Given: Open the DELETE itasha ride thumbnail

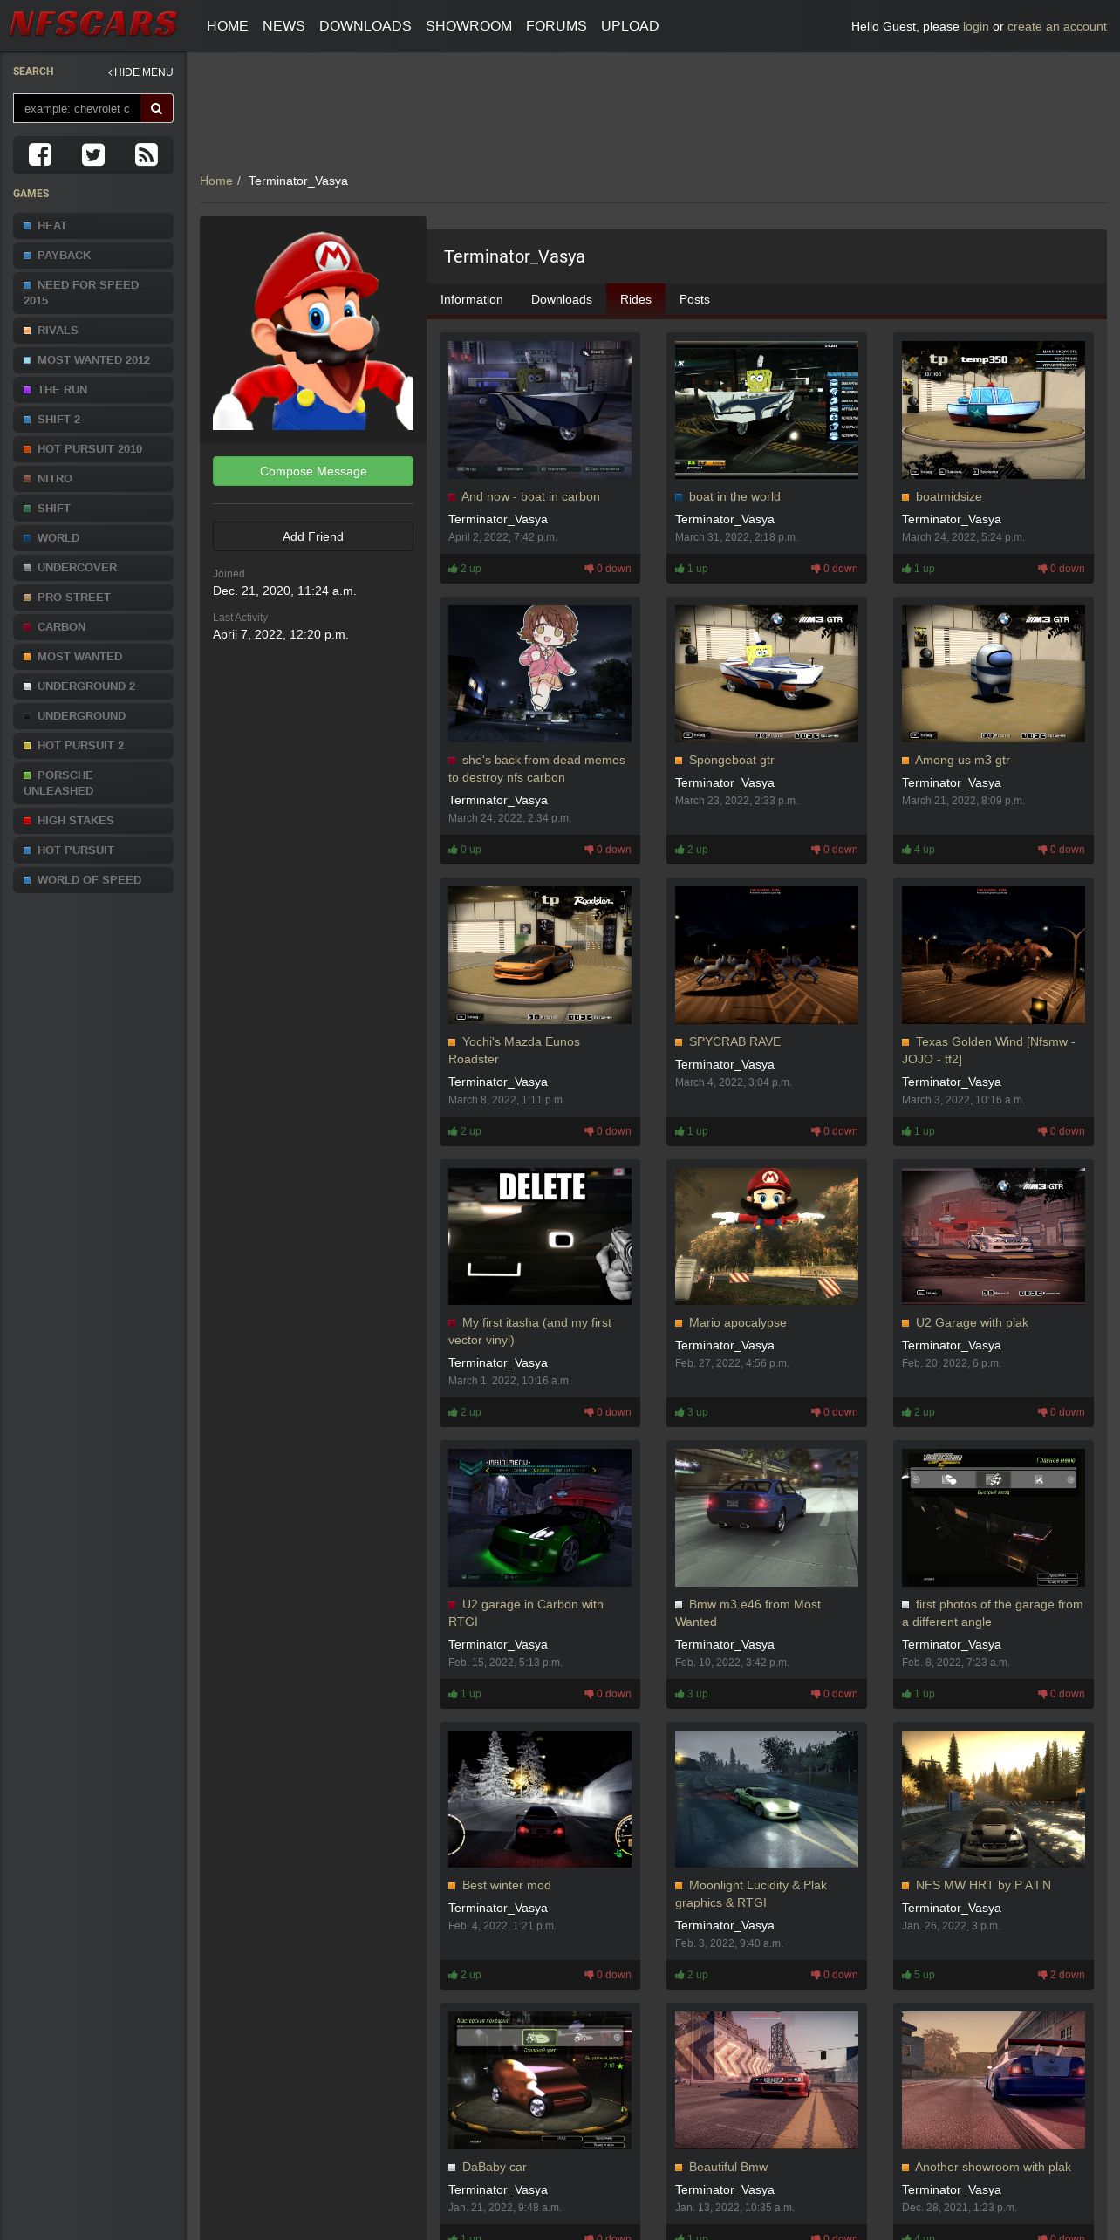Looking at the screenshot, I should click(x=540, y=1236).
